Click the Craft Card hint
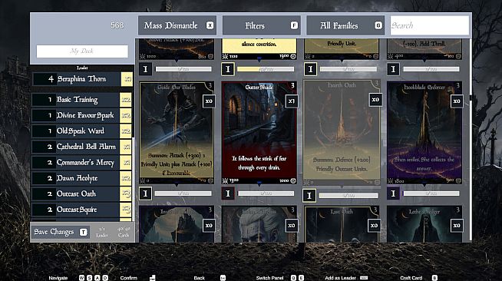Screen dimensions: 502x281 [x=419, y=278]
